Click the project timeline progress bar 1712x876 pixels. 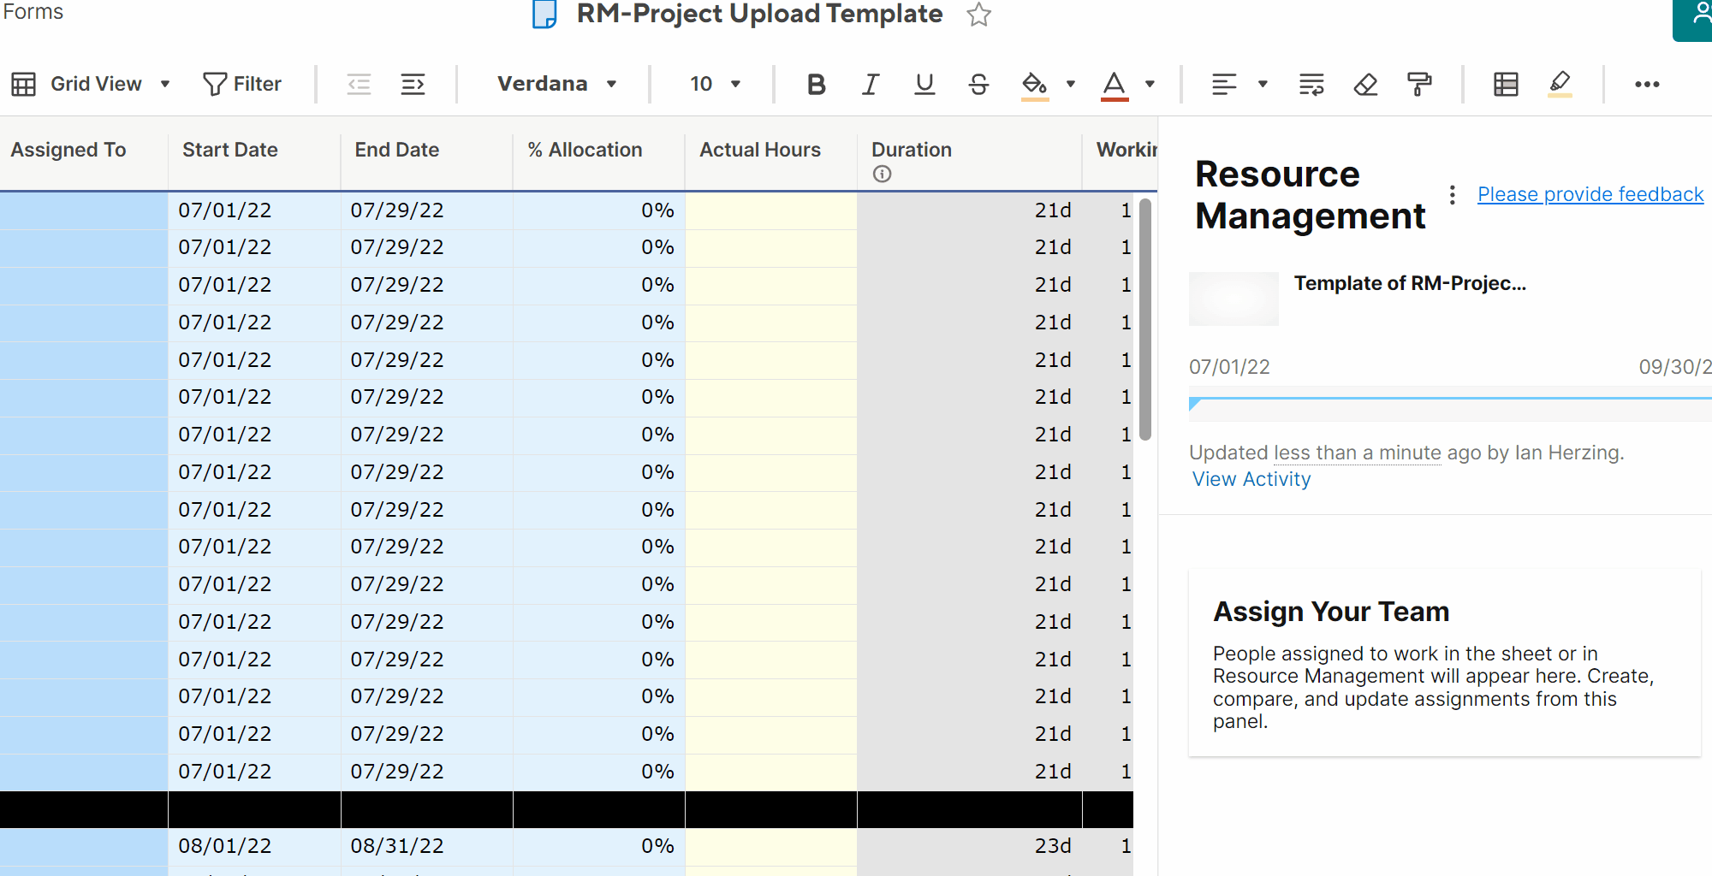click(x=1450, y=404)
